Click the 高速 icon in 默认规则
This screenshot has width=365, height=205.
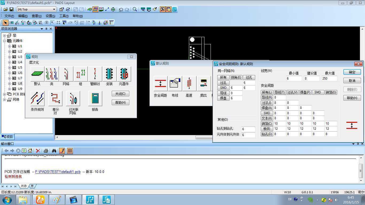coord(189,84)
